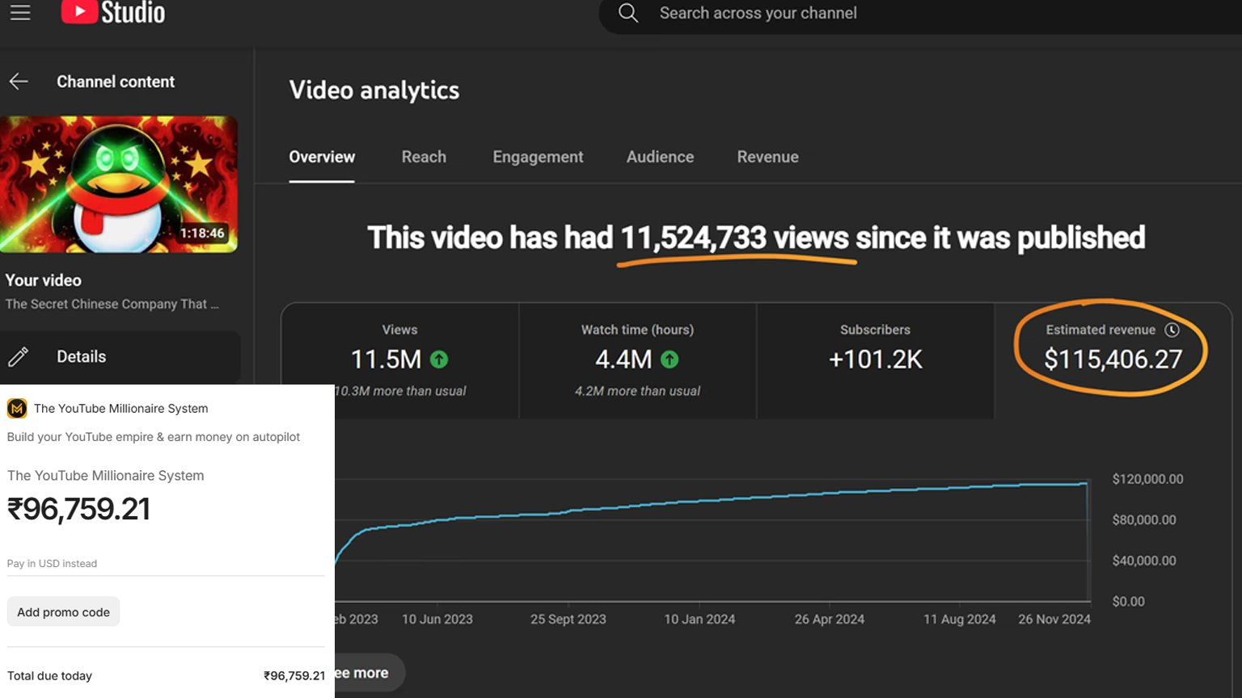Image resolution: width=1242 pixels, height=698 pixels.
Task: Click the 25 Sept 2023 axis label
Action: coord(568,619)
